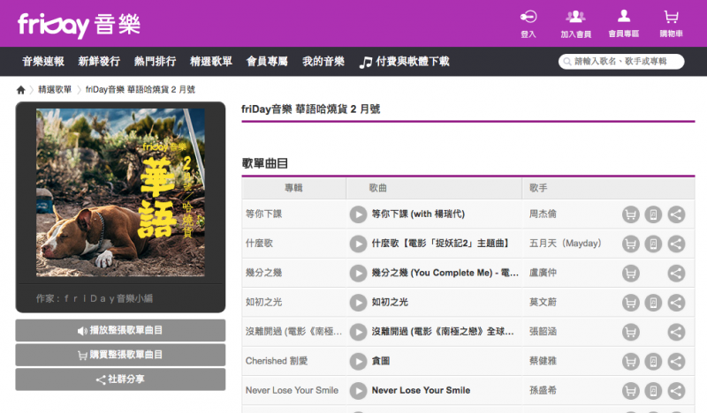
Task: Click the 社群分享 button
Action: tap(120, 379)
